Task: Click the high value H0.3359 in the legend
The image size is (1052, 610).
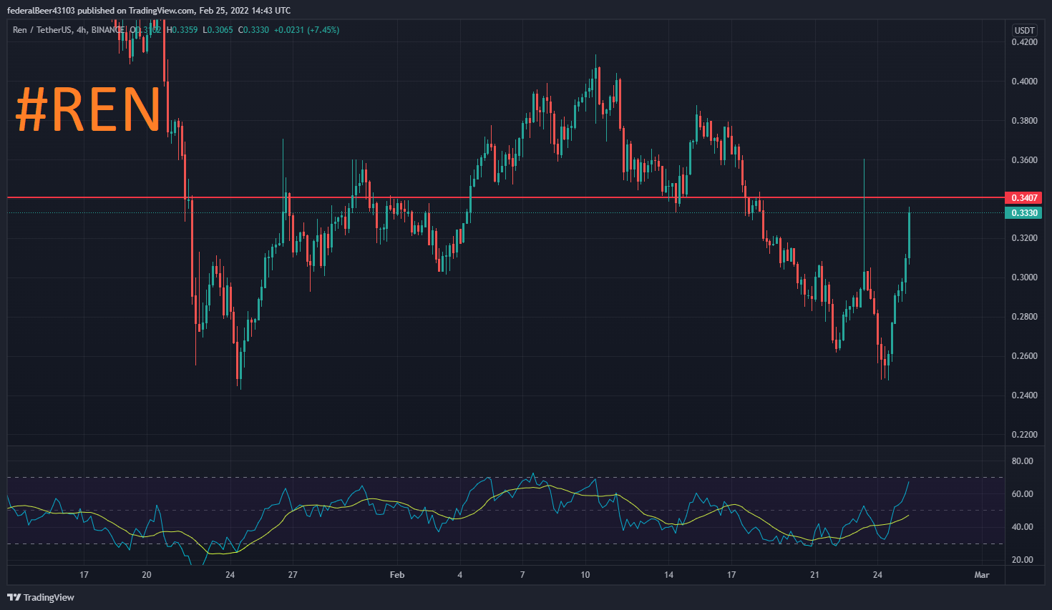Action: pos(182,30)
